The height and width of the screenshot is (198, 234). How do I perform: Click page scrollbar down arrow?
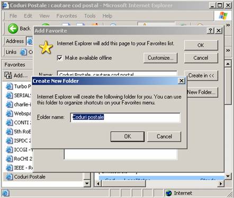(x=228, y=176)
